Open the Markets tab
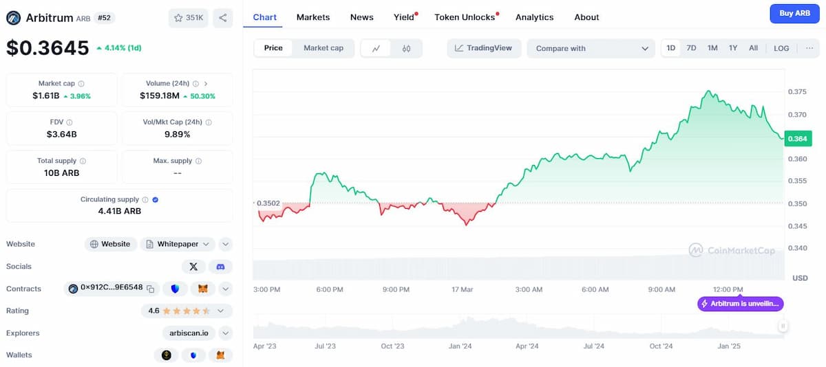 tap(313, 17)
